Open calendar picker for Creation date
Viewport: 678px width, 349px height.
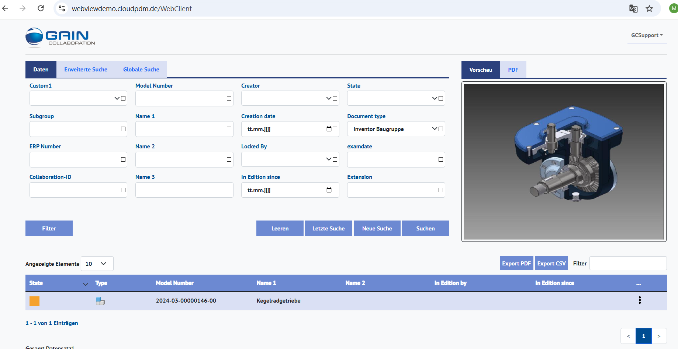click(x=329, y=129)
